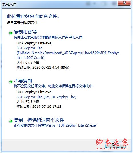
Task: Close the 复制文件 dialog with X
Action: pyautogui.click(x=124, y=3)
